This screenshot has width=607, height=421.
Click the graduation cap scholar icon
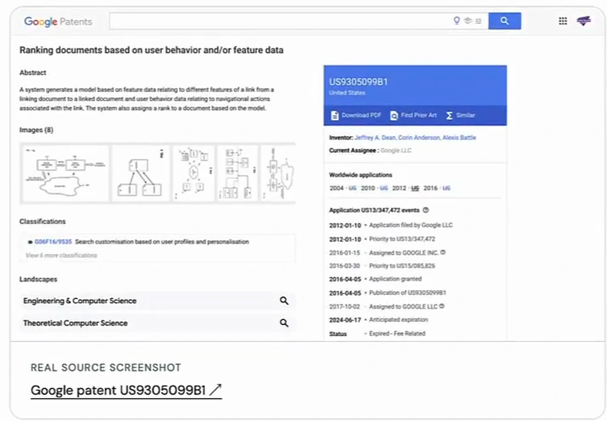[x=468, y=21]
